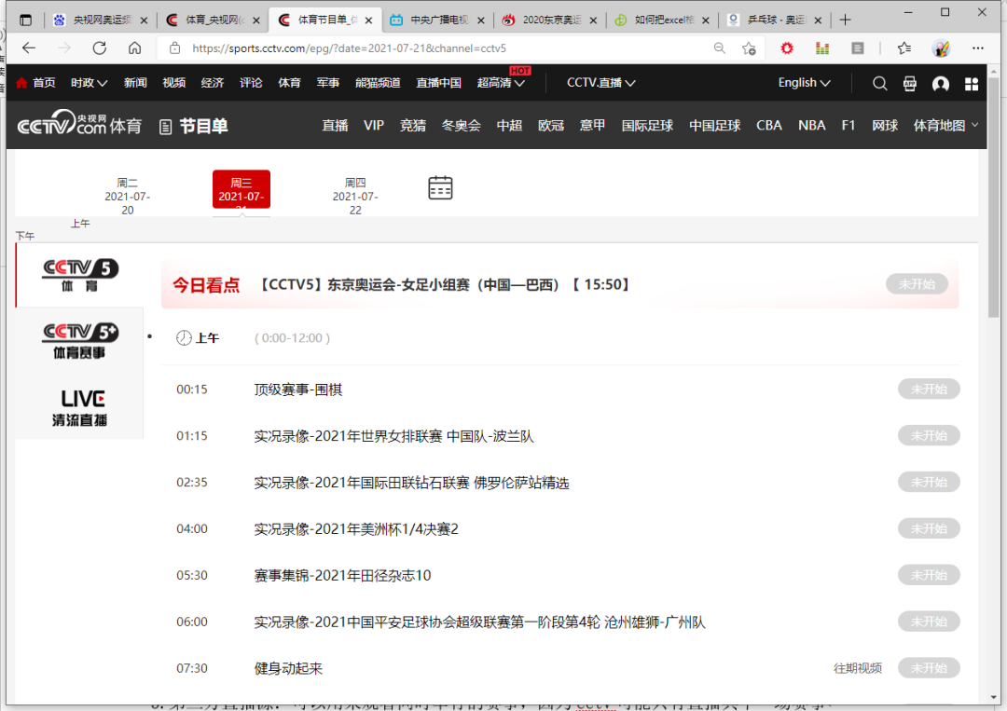
Task: Open the English language dropdown
Action: (x=803, y=82)
